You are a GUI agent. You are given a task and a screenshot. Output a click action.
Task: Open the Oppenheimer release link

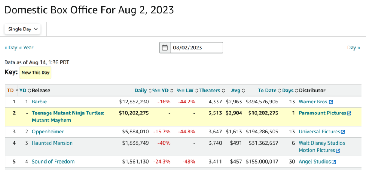tap(48, 132)
